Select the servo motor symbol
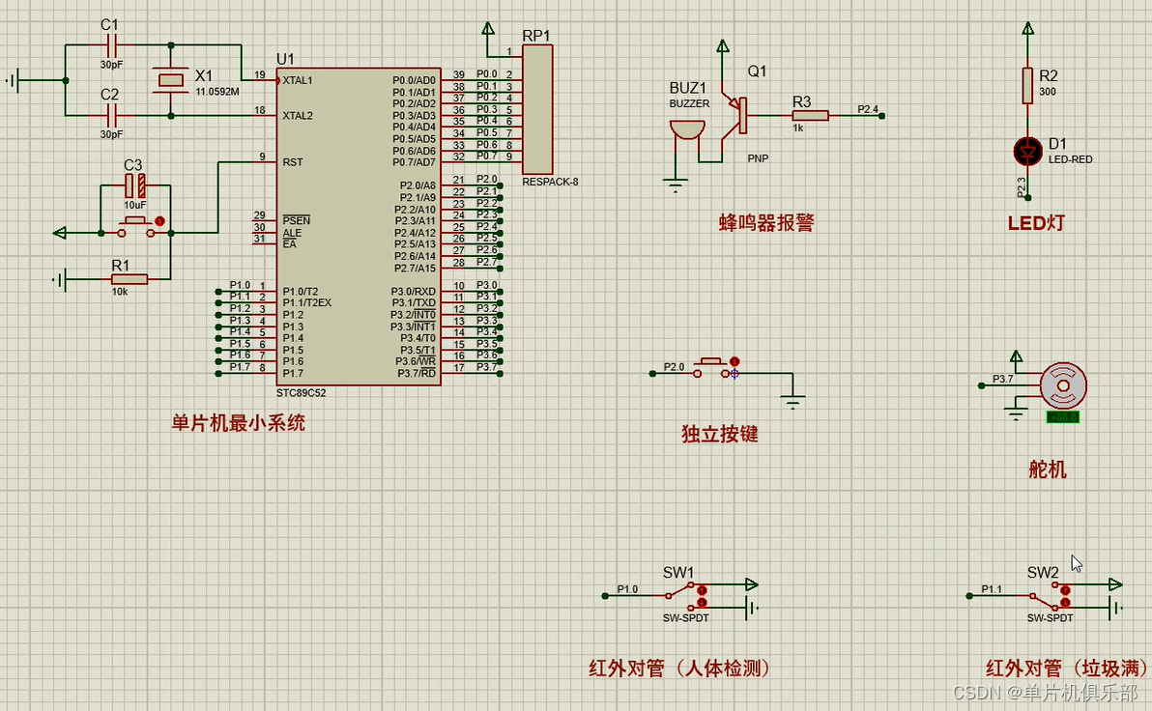The width and height of the screenshot is (1152, 711). tap(1063, 384)
